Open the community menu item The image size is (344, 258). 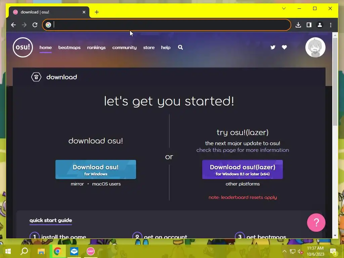(124, 47)
